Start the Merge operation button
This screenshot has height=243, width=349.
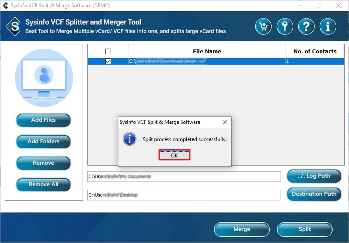coord(242,229)
